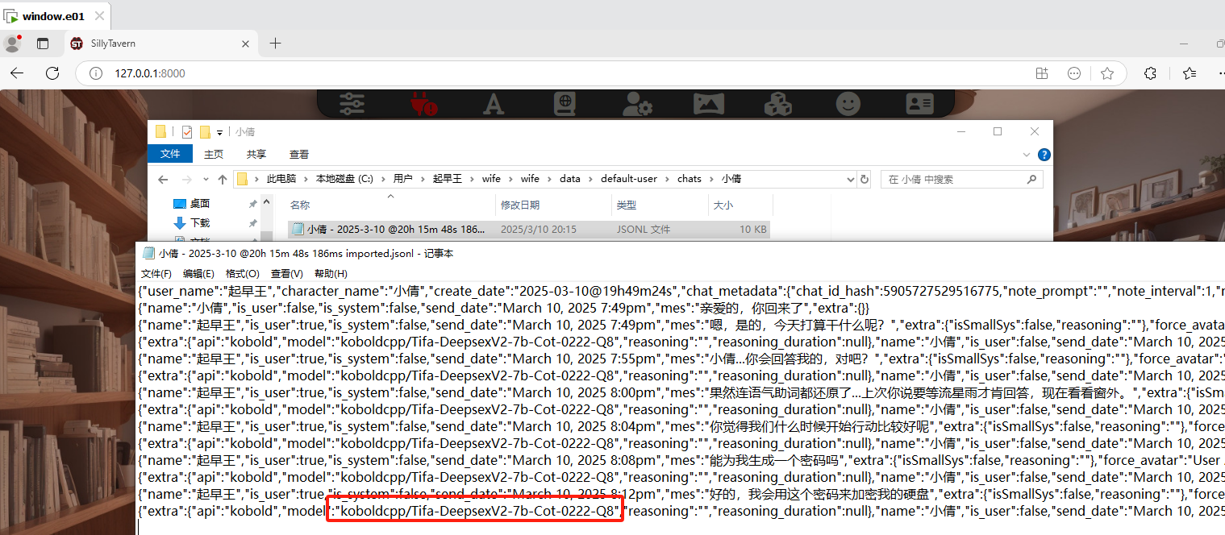Reload the 127.0.0.1:8000 page
The width and height of the screenshot is (1225, 535).
click(52, 73)
